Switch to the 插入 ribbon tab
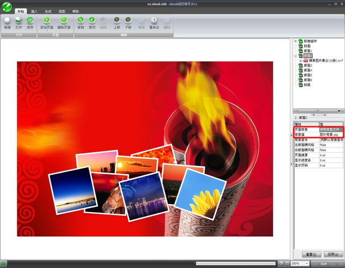Screen dimensions: 345x268 coord(34,11)
